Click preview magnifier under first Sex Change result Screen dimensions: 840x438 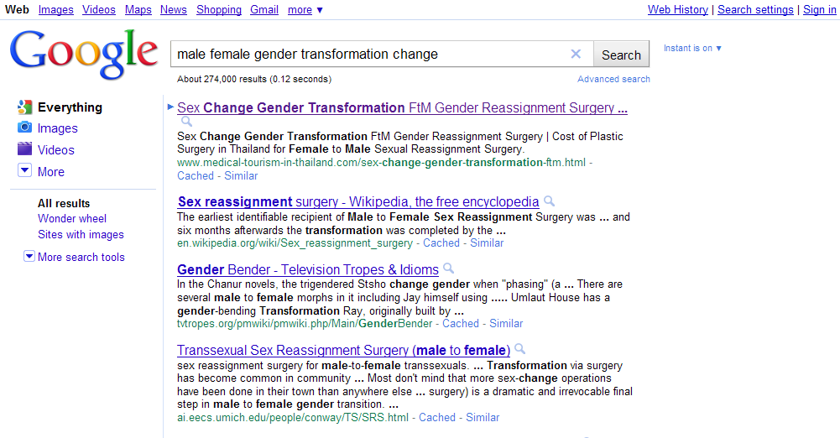pos(186,122)
